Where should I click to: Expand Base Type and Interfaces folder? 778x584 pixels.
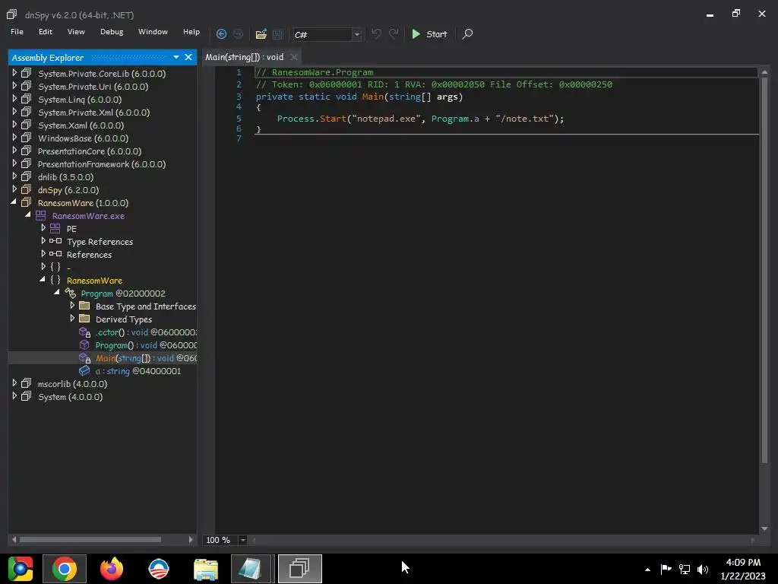(x=72, y=306)
